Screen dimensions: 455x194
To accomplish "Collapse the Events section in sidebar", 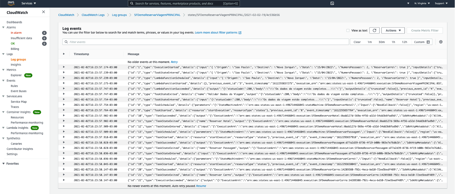I will pyautogui.click(x=3, y=81).
